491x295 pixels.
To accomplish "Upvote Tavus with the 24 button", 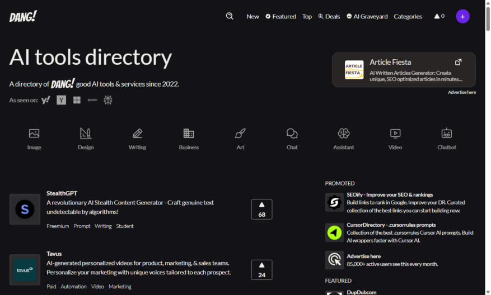I will pos(262,270).
